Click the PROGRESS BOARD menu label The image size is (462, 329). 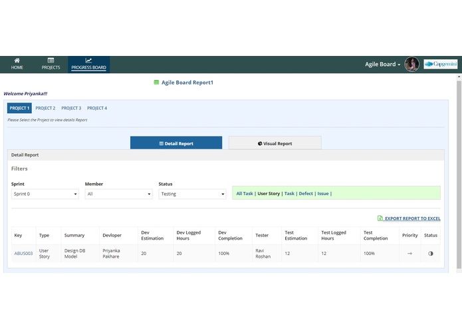pyautogui.click(x=88, y=67)
